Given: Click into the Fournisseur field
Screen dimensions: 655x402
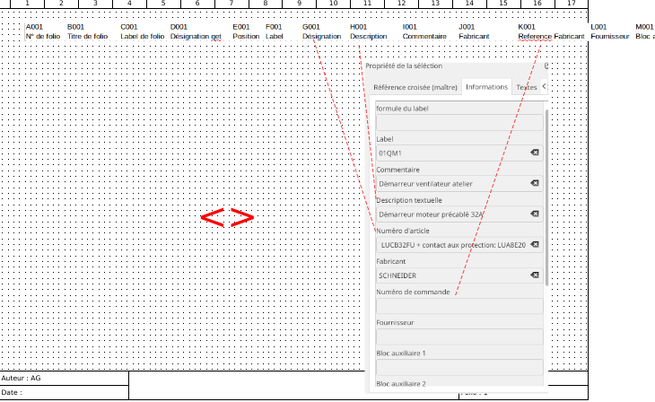Looking at the screenshot, I should click(x=458, y=336).
